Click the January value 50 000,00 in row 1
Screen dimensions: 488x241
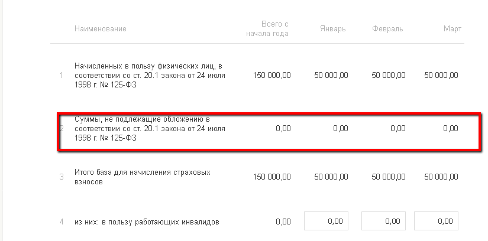click(x=331, y=76)
